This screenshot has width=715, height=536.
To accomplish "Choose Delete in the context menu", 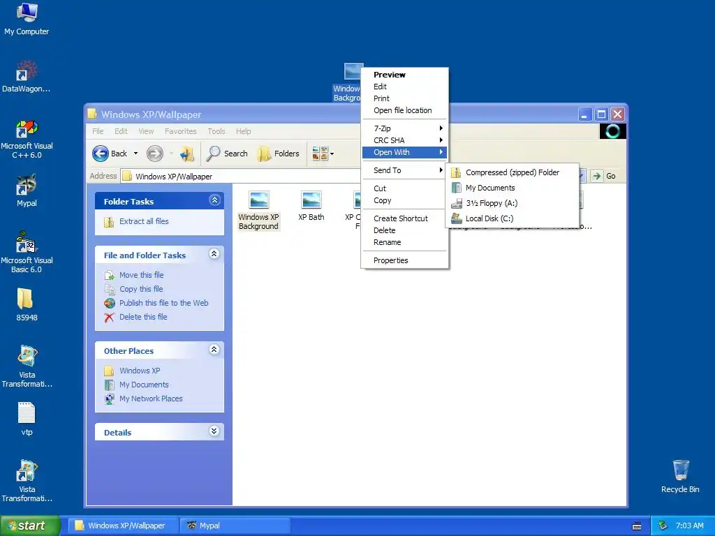I will (x=404, y=230).
